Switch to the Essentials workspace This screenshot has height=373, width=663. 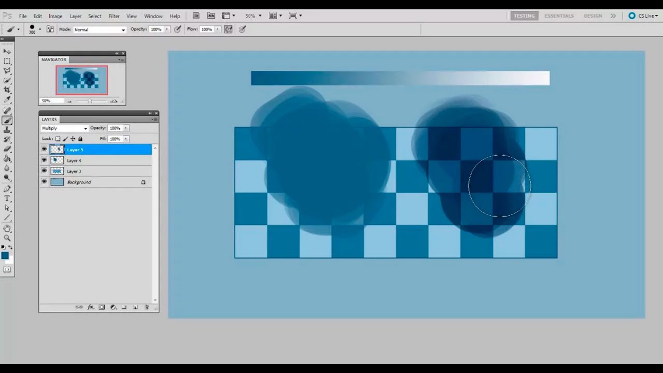tap(559, 16)
